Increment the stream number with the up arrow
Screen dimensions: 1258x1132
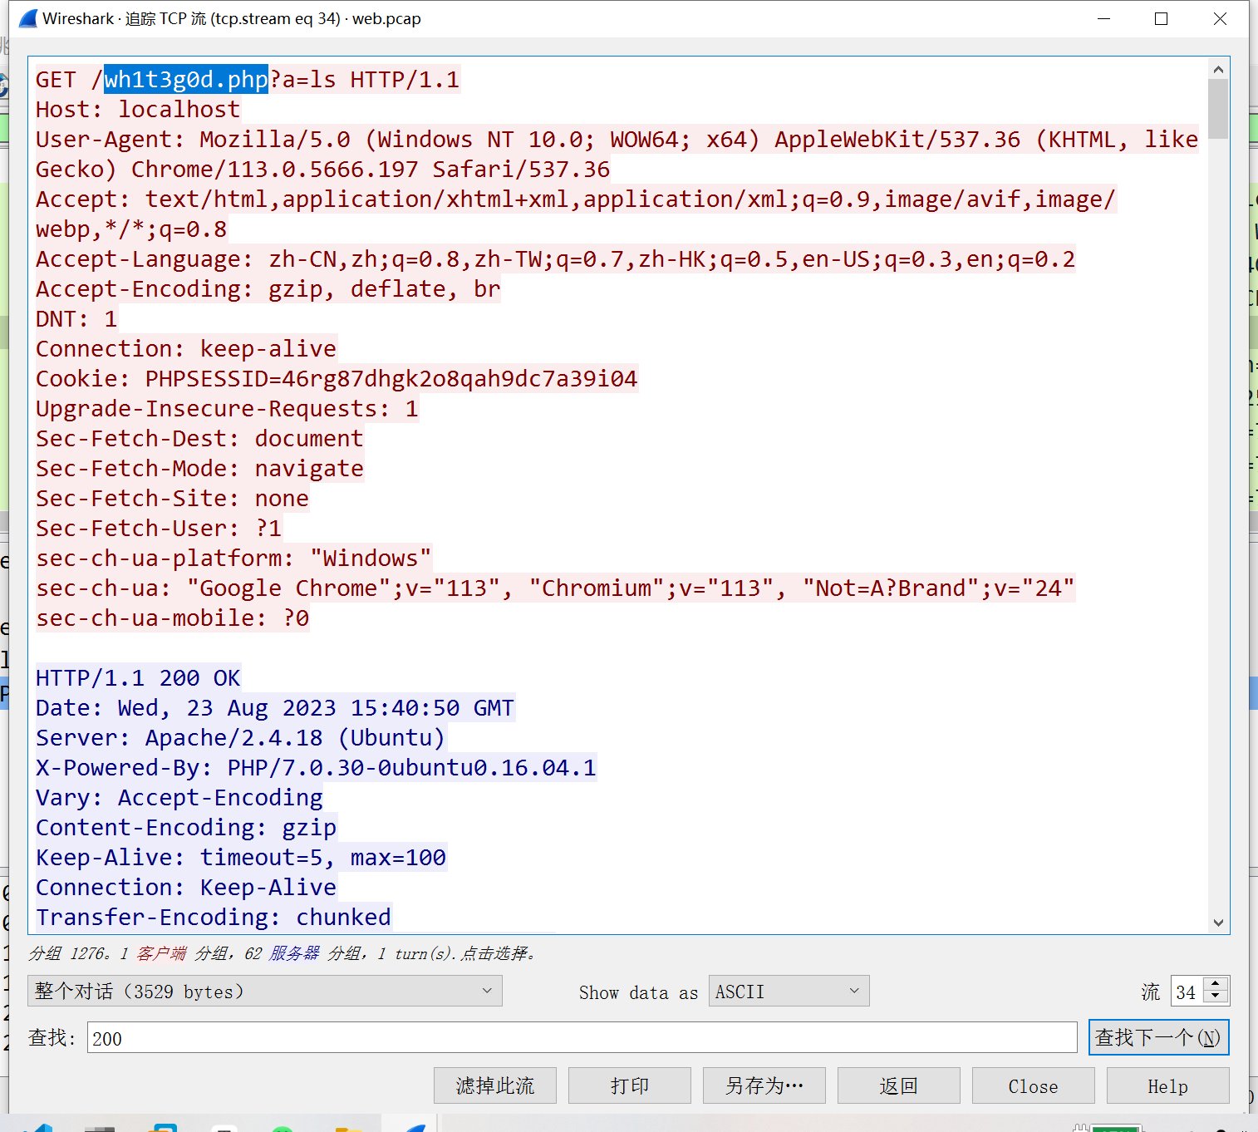(x=1216, y=984)
